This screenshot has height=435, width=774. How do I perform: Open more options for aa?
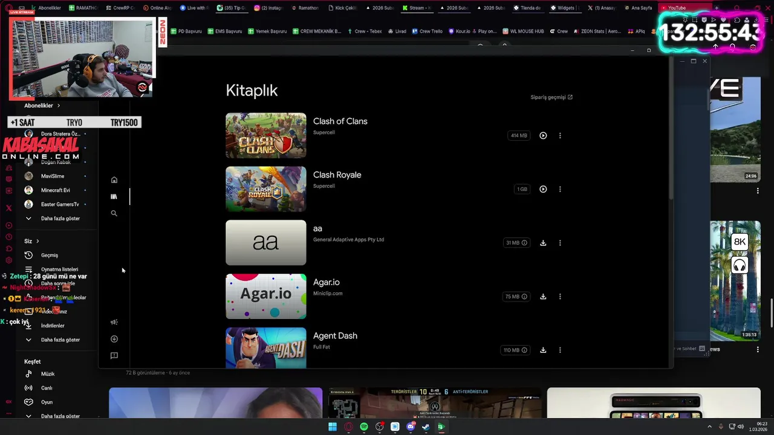click(x=560, y=243)
